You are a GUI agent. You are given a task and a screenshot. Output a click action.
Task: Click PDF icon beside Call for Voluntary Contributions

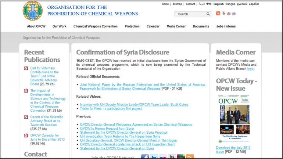(26, 68)
